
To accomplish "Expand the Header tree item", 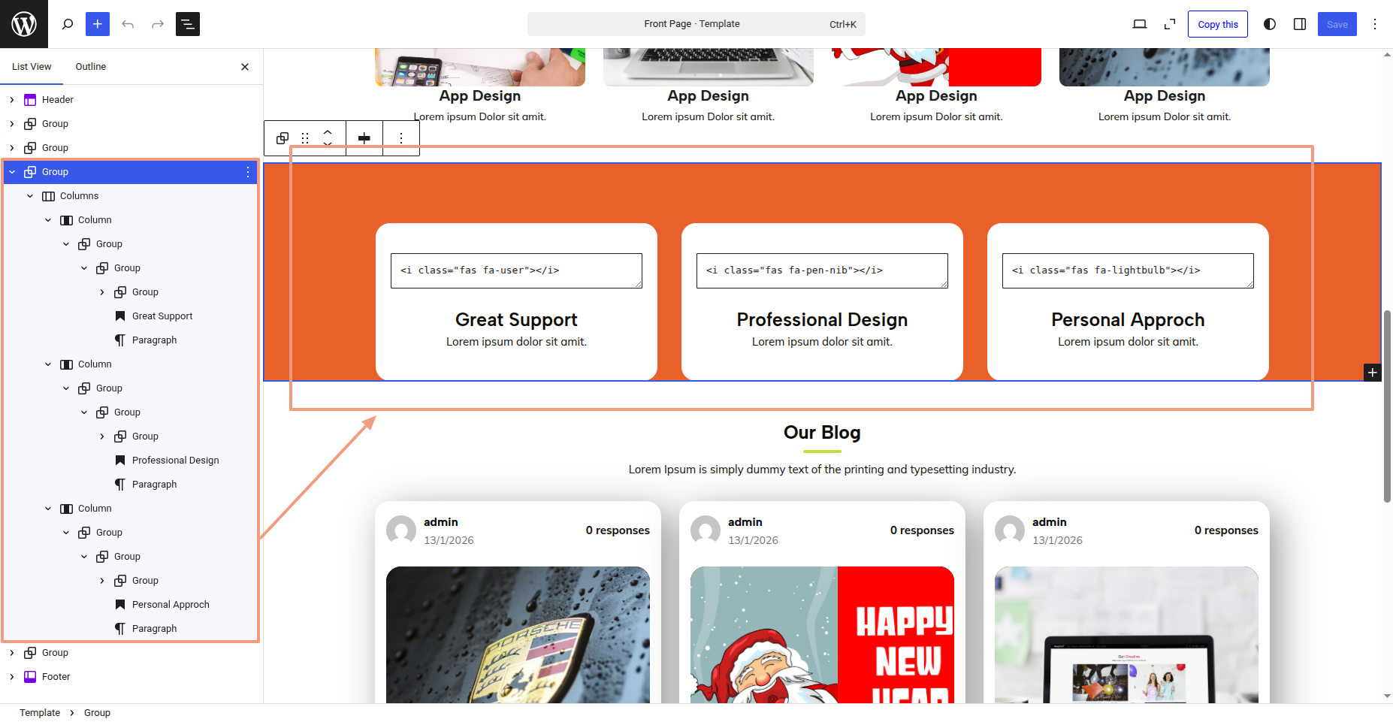I will (x=12, y=100).
